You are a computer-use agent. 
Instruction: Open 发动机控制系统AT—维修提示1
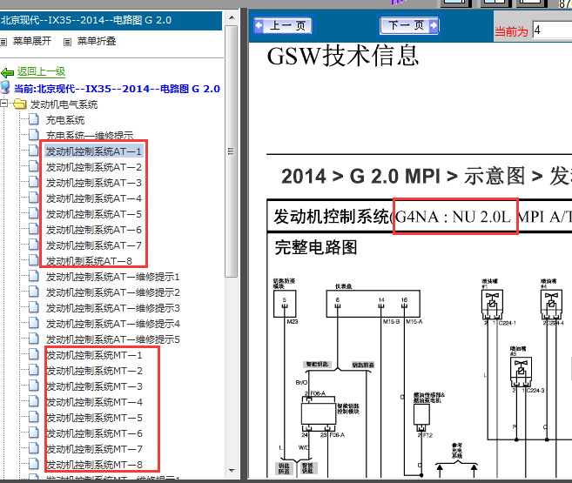112,277
